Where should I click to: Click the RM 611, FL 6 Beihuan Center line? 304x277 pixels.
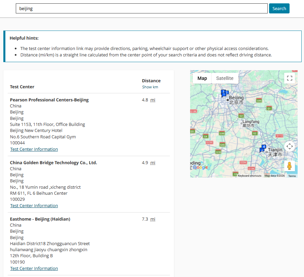click(39, 193)
